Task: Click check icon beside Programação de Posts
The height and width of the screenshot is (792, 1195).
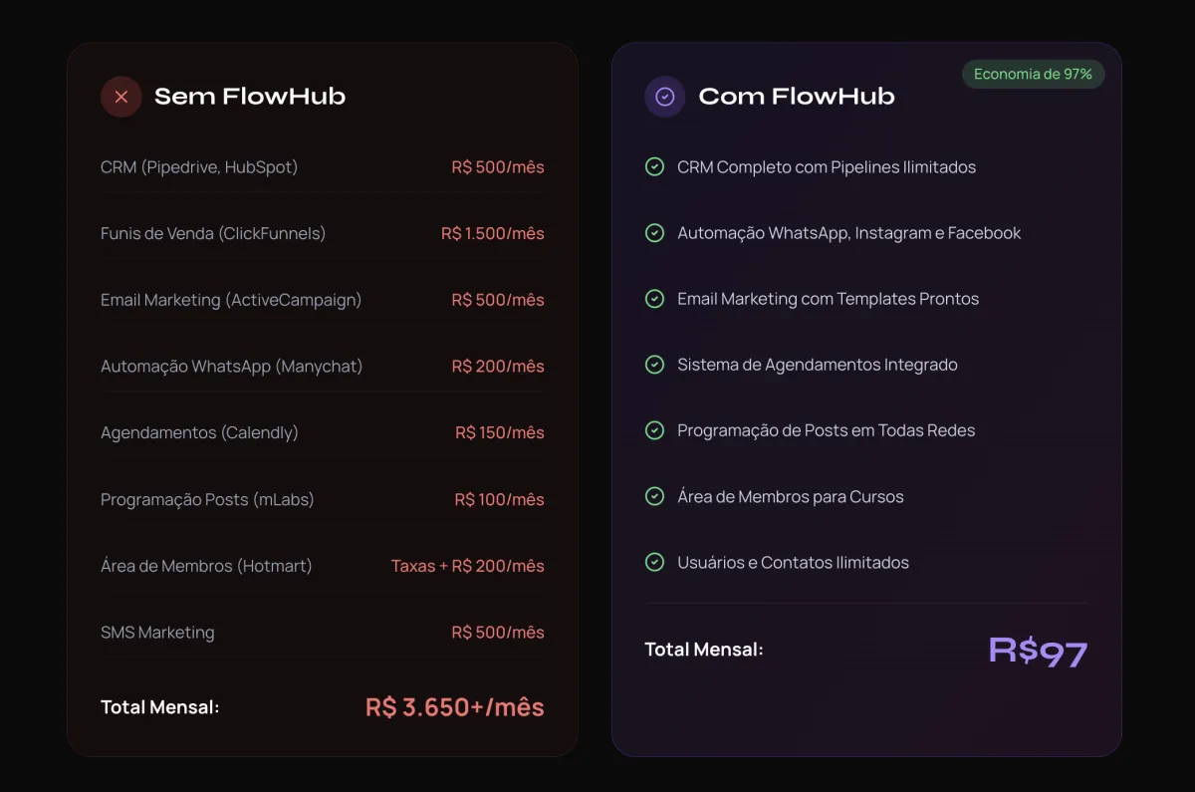Action: (654, 430)
